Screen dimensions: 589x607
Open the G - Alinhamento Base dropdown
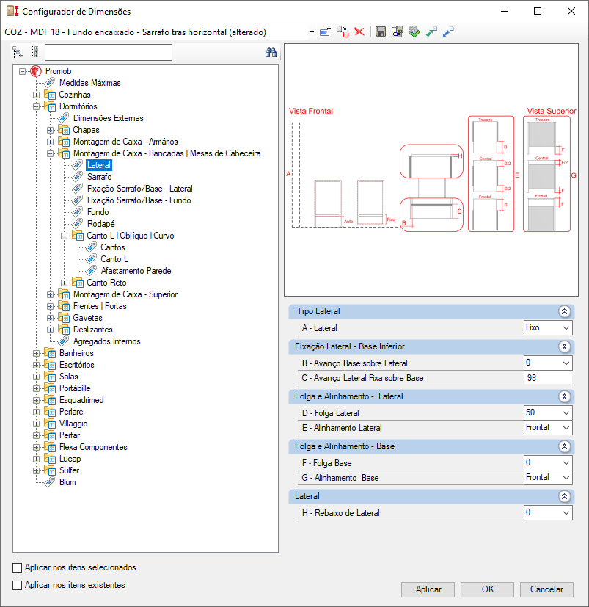[x=566, y=478]
